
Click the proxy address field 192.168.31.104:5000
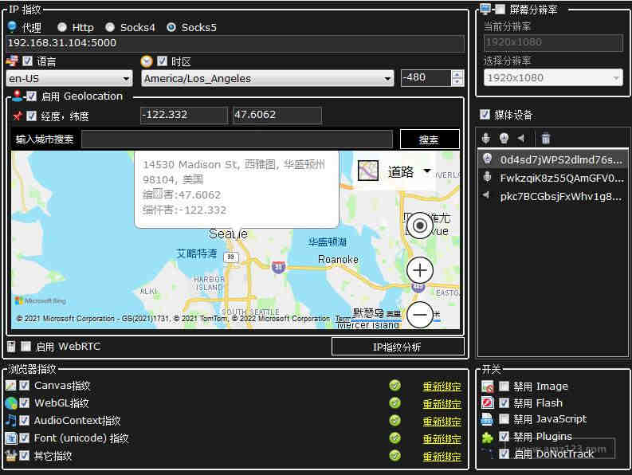235,44
